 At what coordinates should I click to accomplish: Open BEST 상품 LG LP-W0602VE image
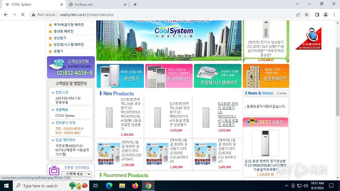[265, 143]
